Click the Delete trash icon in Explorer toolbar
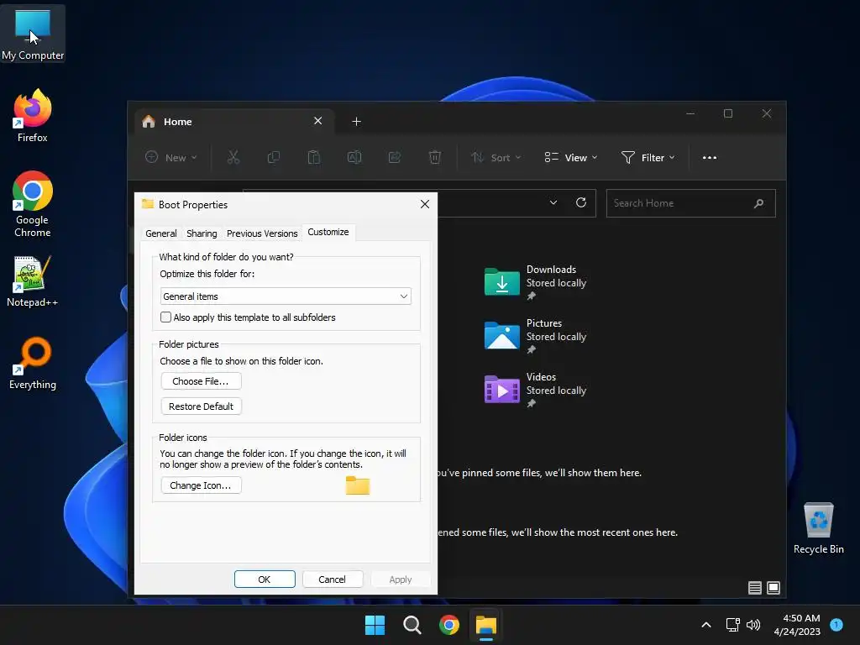 tap(434, 157)
